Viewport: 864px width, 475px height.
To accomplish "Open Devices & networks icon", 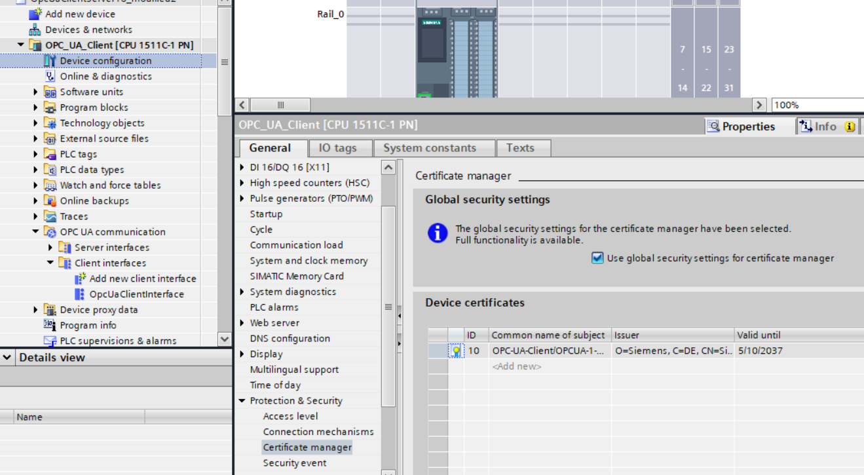I will (x=35, y=29).
